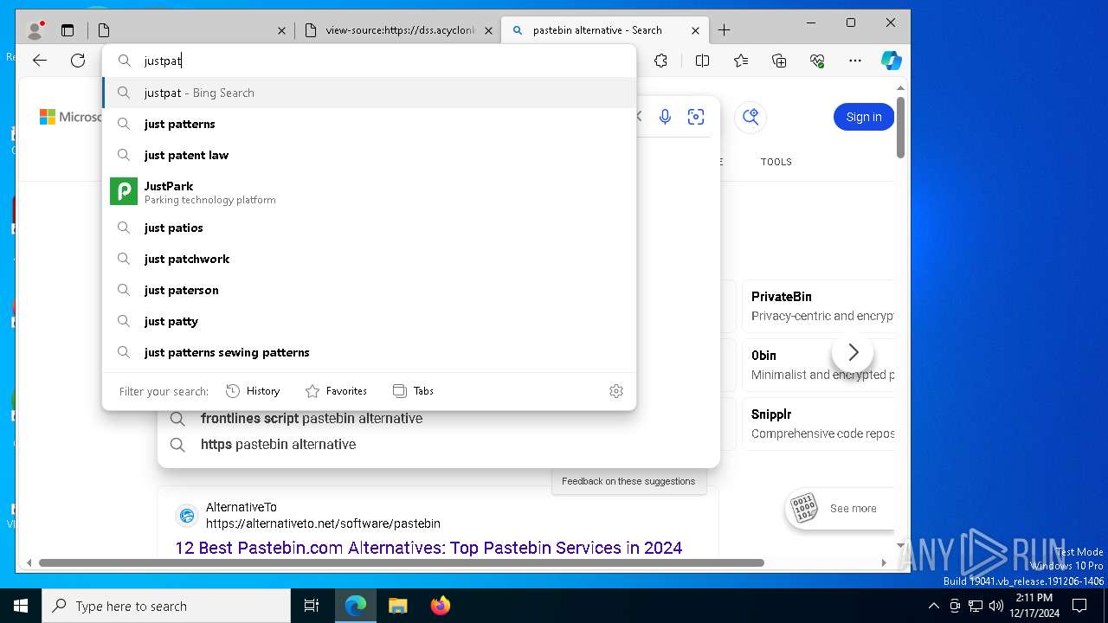
Task: Click the Microsoft Bing logo
Action: tap(71, 117)
